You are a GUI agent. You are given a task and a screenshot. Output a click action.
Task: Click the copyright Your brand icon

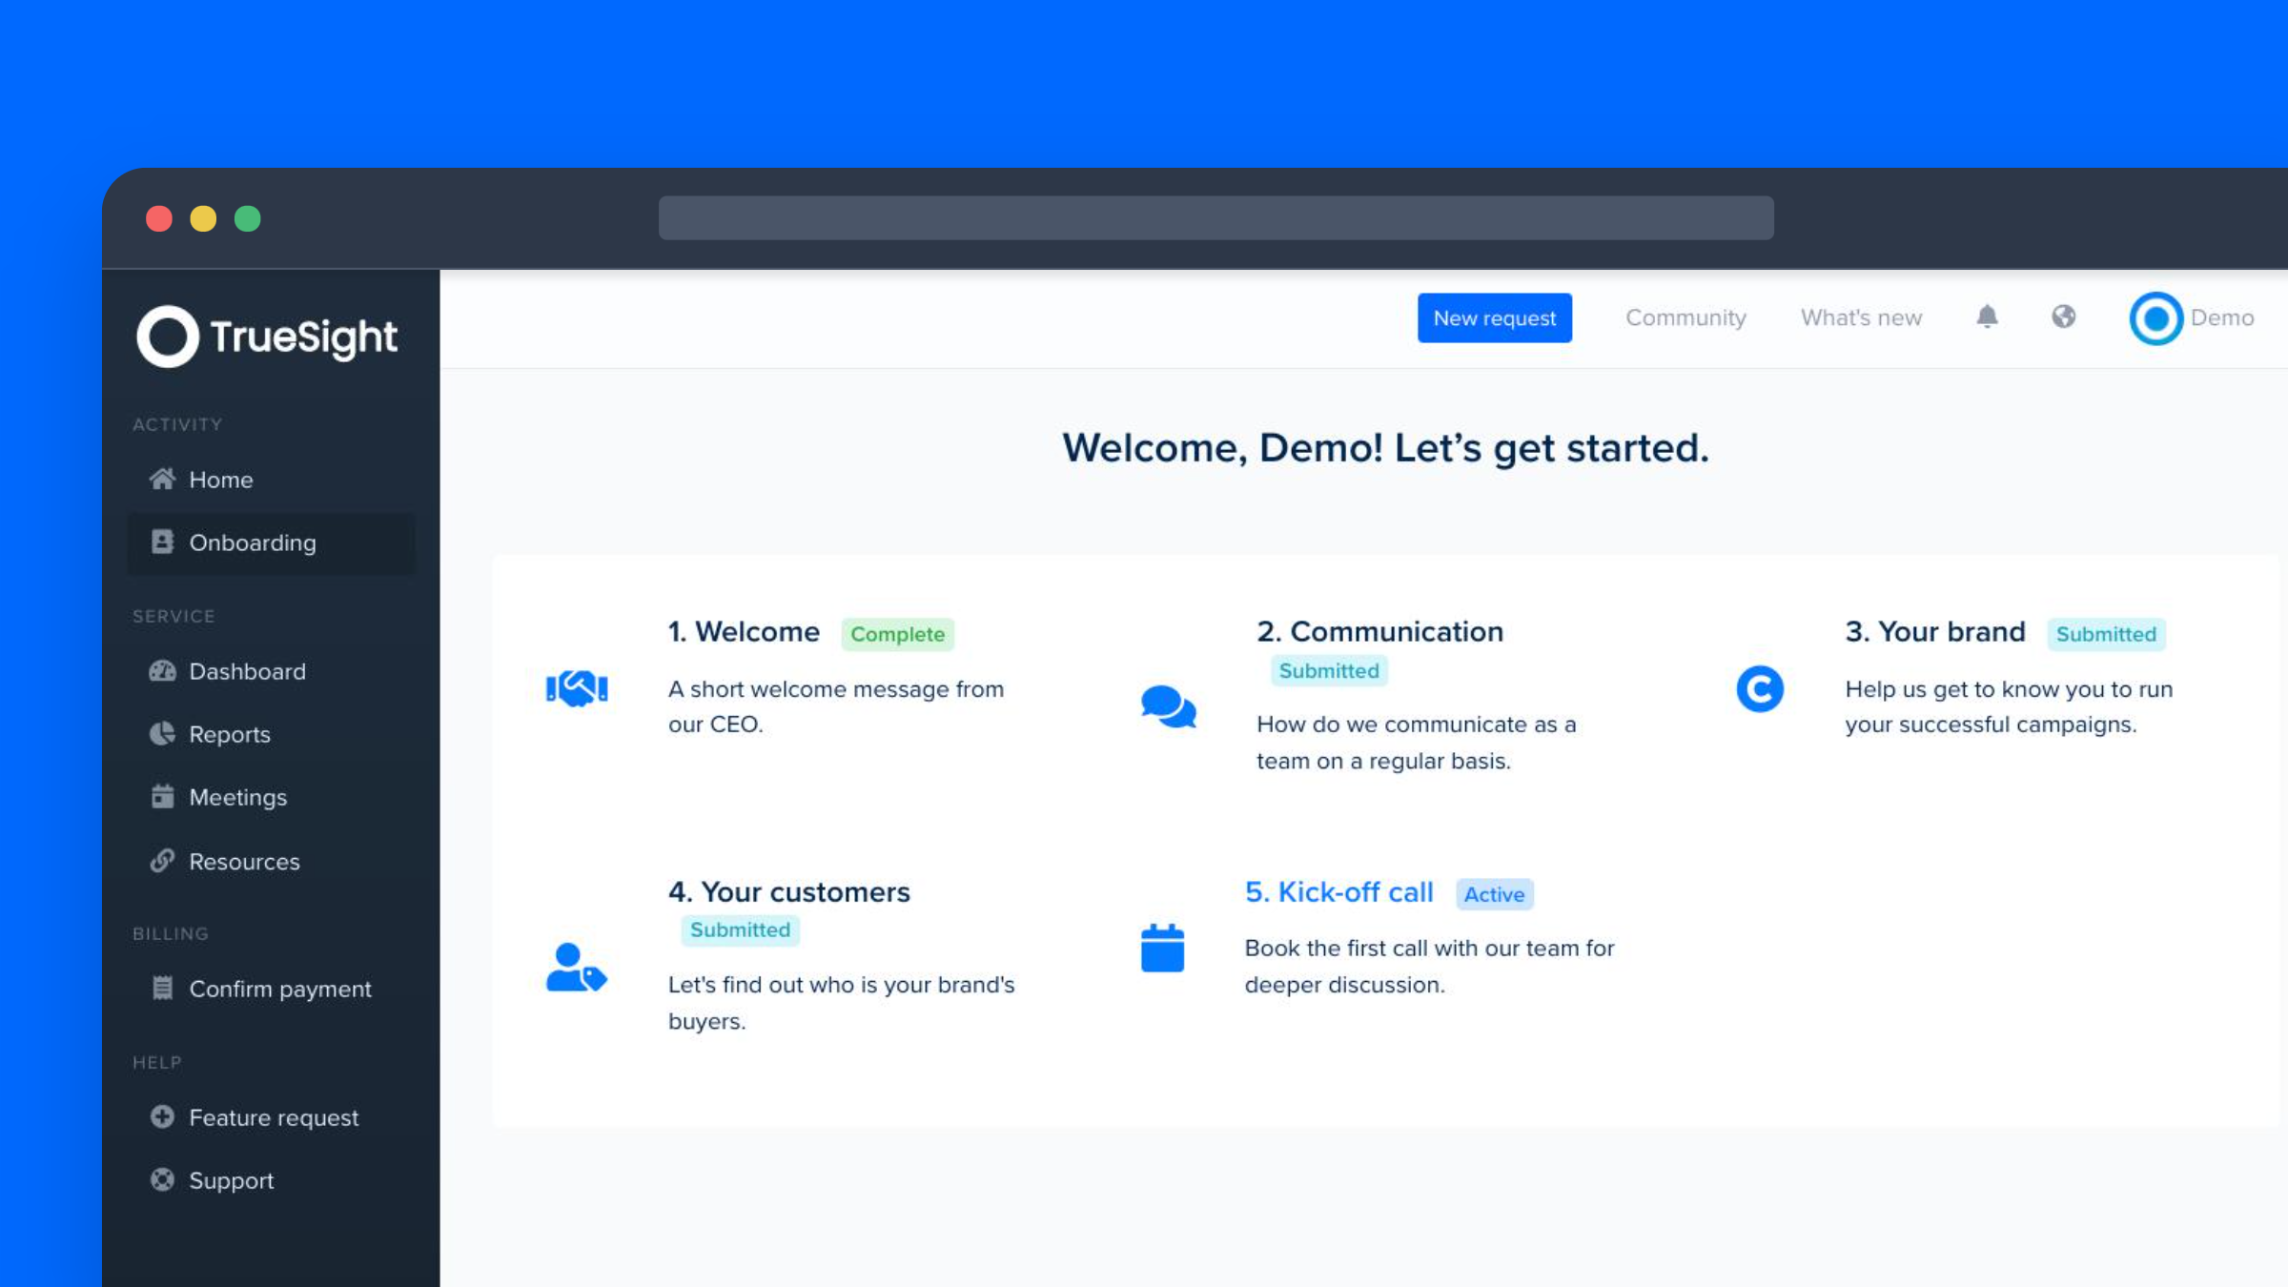[x=1759, y=688]
